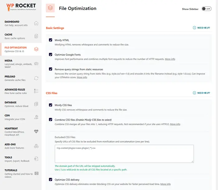Click the CDN globe-in-hand icon
The height and width of the screenshot is (190, 218).
(x=36, y=117)
